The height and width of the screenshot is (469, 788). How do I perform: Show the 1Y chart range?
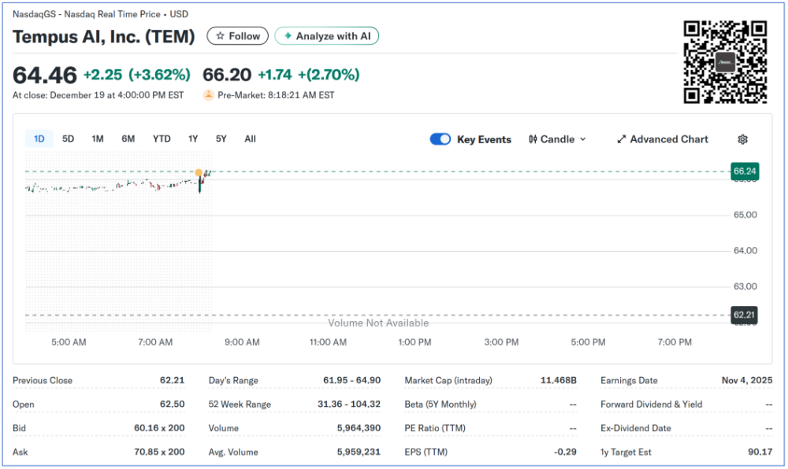193,139
